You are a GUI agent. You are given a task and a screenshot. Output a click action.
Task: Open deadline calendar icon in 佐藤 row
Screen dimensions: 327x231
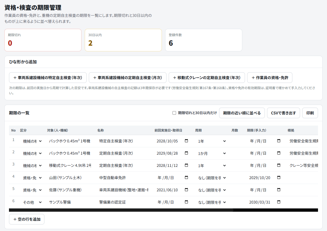tap(279, 190)
